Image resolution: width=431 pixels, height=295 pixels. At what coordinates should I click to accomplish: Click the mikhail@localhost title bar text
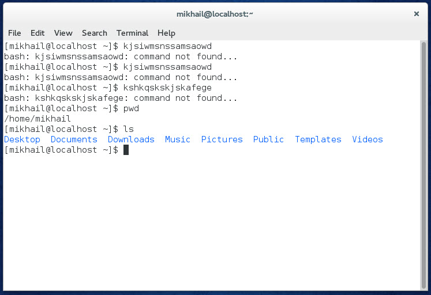215,14
